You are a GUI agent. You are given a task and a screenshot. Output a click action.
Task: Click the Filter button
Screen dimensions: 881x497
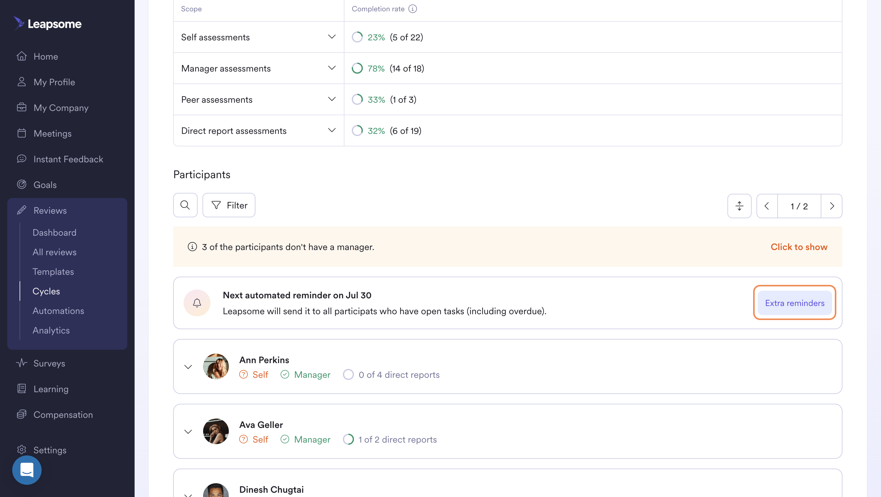click(229, 205)
